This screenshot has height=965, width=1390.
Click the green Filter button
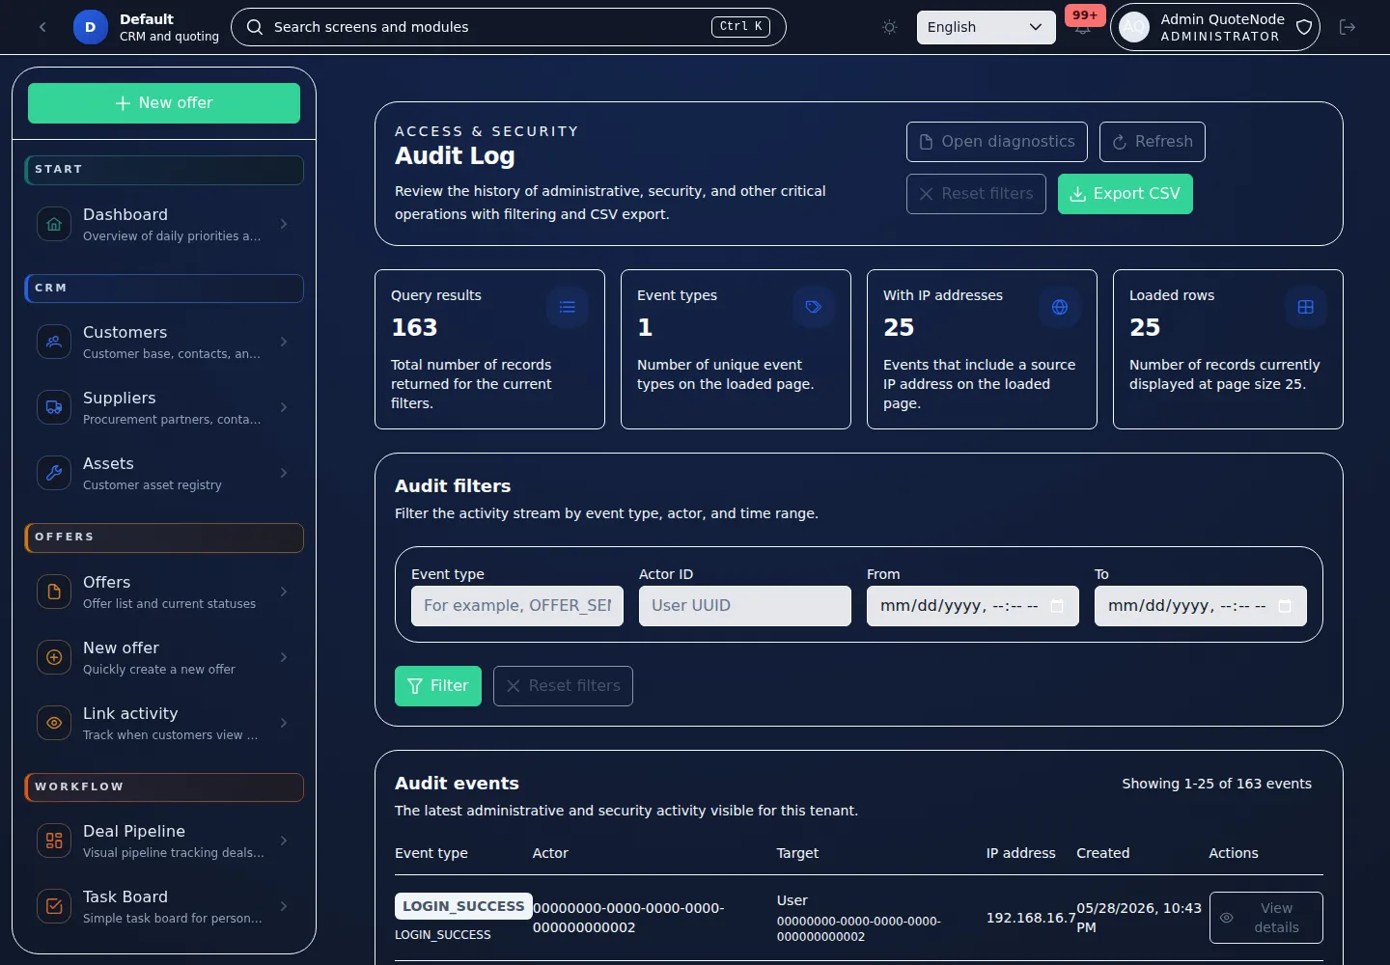(x=438, y=686)
